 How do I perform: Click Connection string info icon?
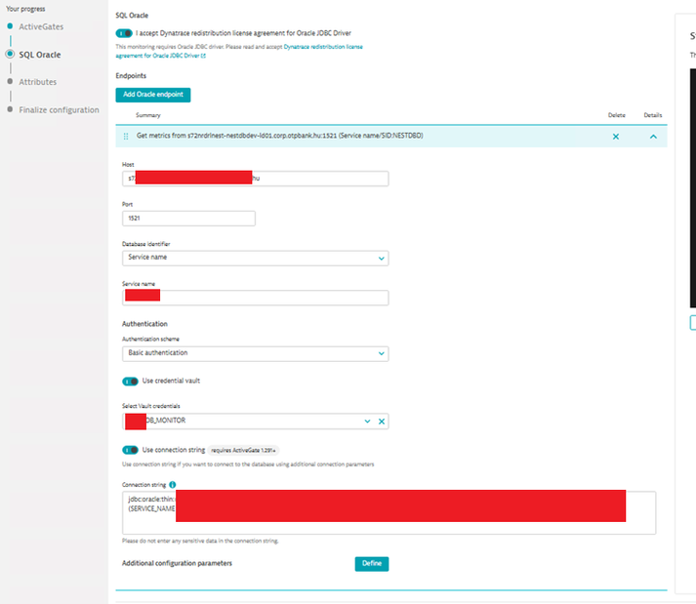[172, 485]
